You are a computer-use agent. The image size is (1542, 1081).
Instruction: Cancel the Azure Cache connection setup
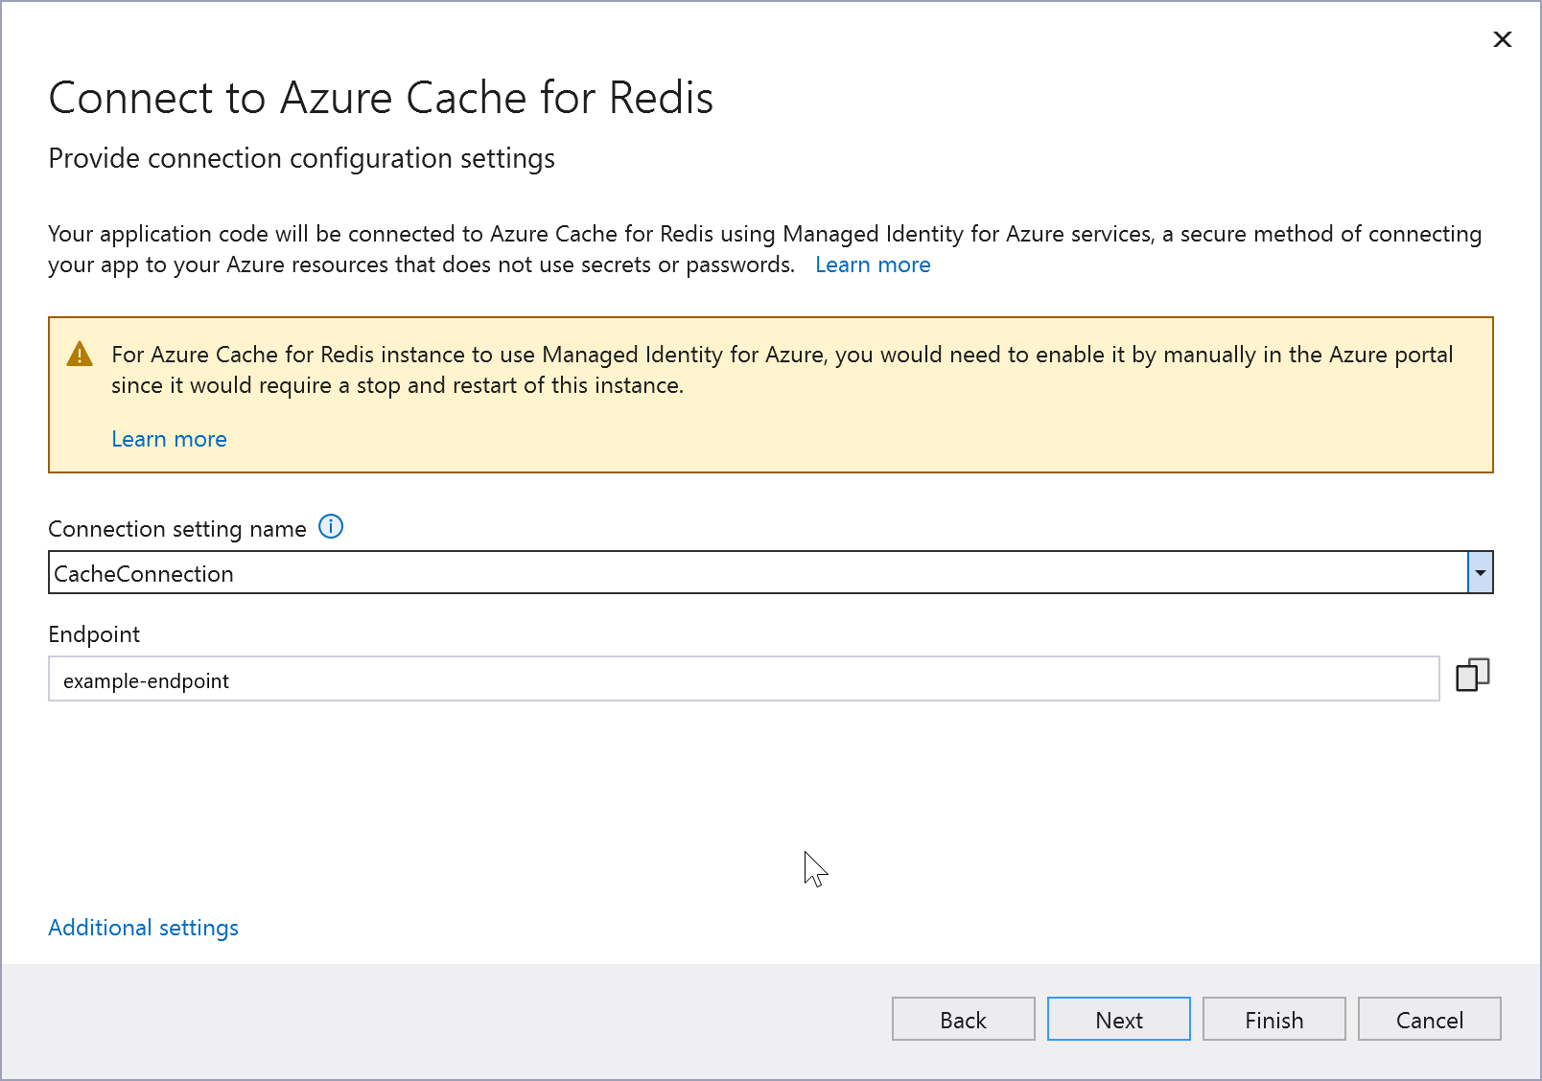[1429, 1019]
